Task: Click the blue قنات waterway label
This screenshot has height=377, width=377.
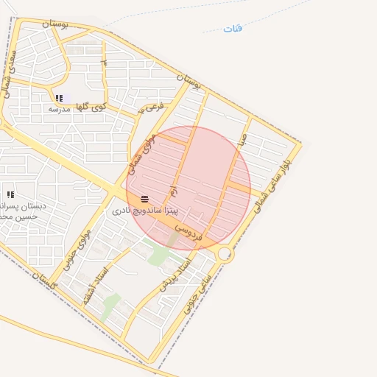Action: [233, 29]
